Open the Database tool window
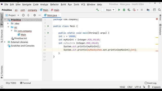This screenshot has width=162, height=91. (160, 30)
